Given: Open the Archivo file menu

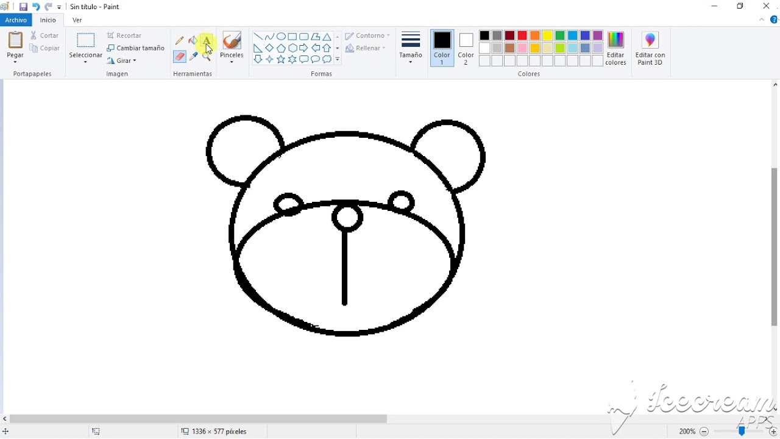Looking at the screenshot, I should (16, 20).
